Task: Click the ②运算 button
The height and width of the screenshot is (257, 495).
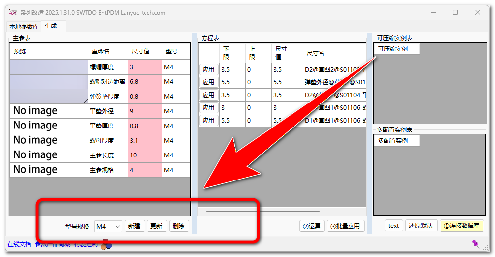Action: (312, 226)
